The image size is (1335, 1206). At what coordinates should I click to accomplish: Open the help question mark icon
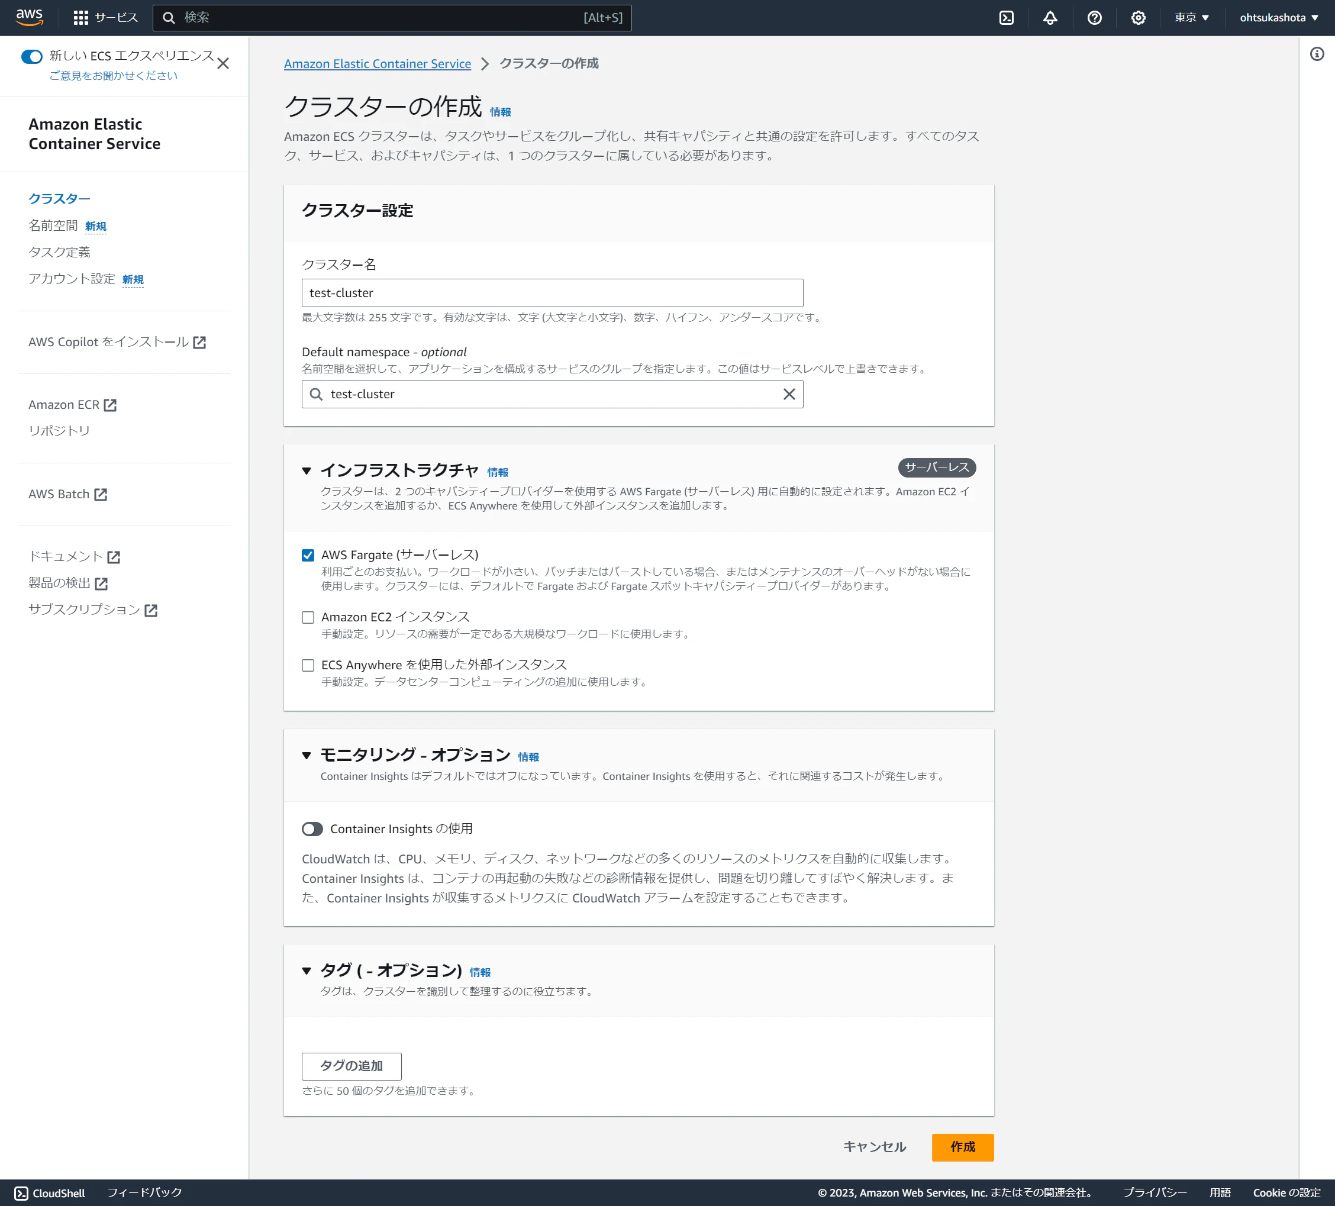1094,18
